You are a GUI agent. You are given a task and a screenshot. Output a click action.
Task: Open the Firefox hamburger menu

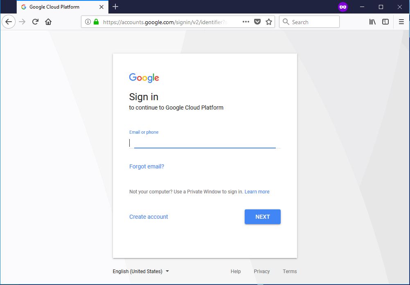(x=401, y=22)
